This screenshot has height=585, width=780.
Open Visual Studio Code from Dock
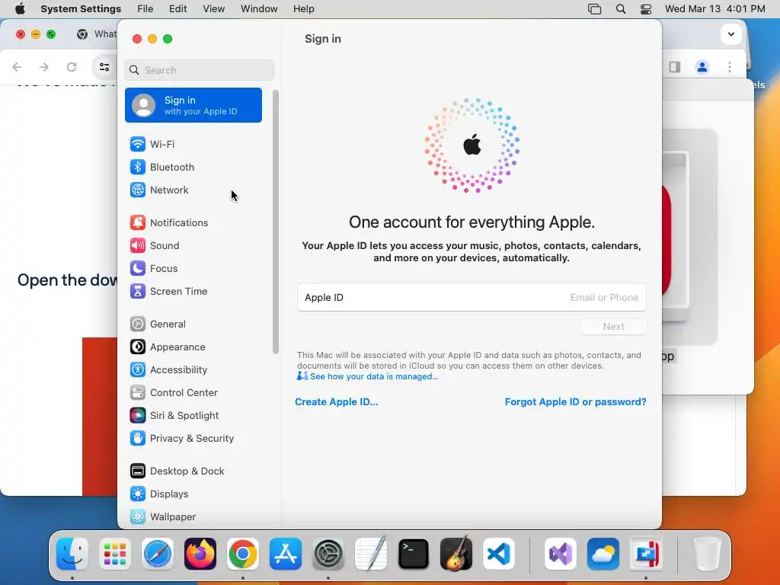499,554
